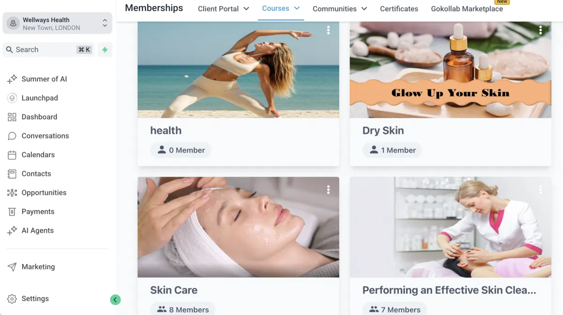Open three-dot menu on Skin Care course
This screenshot has height=315, width=563.
pos(328,190)
